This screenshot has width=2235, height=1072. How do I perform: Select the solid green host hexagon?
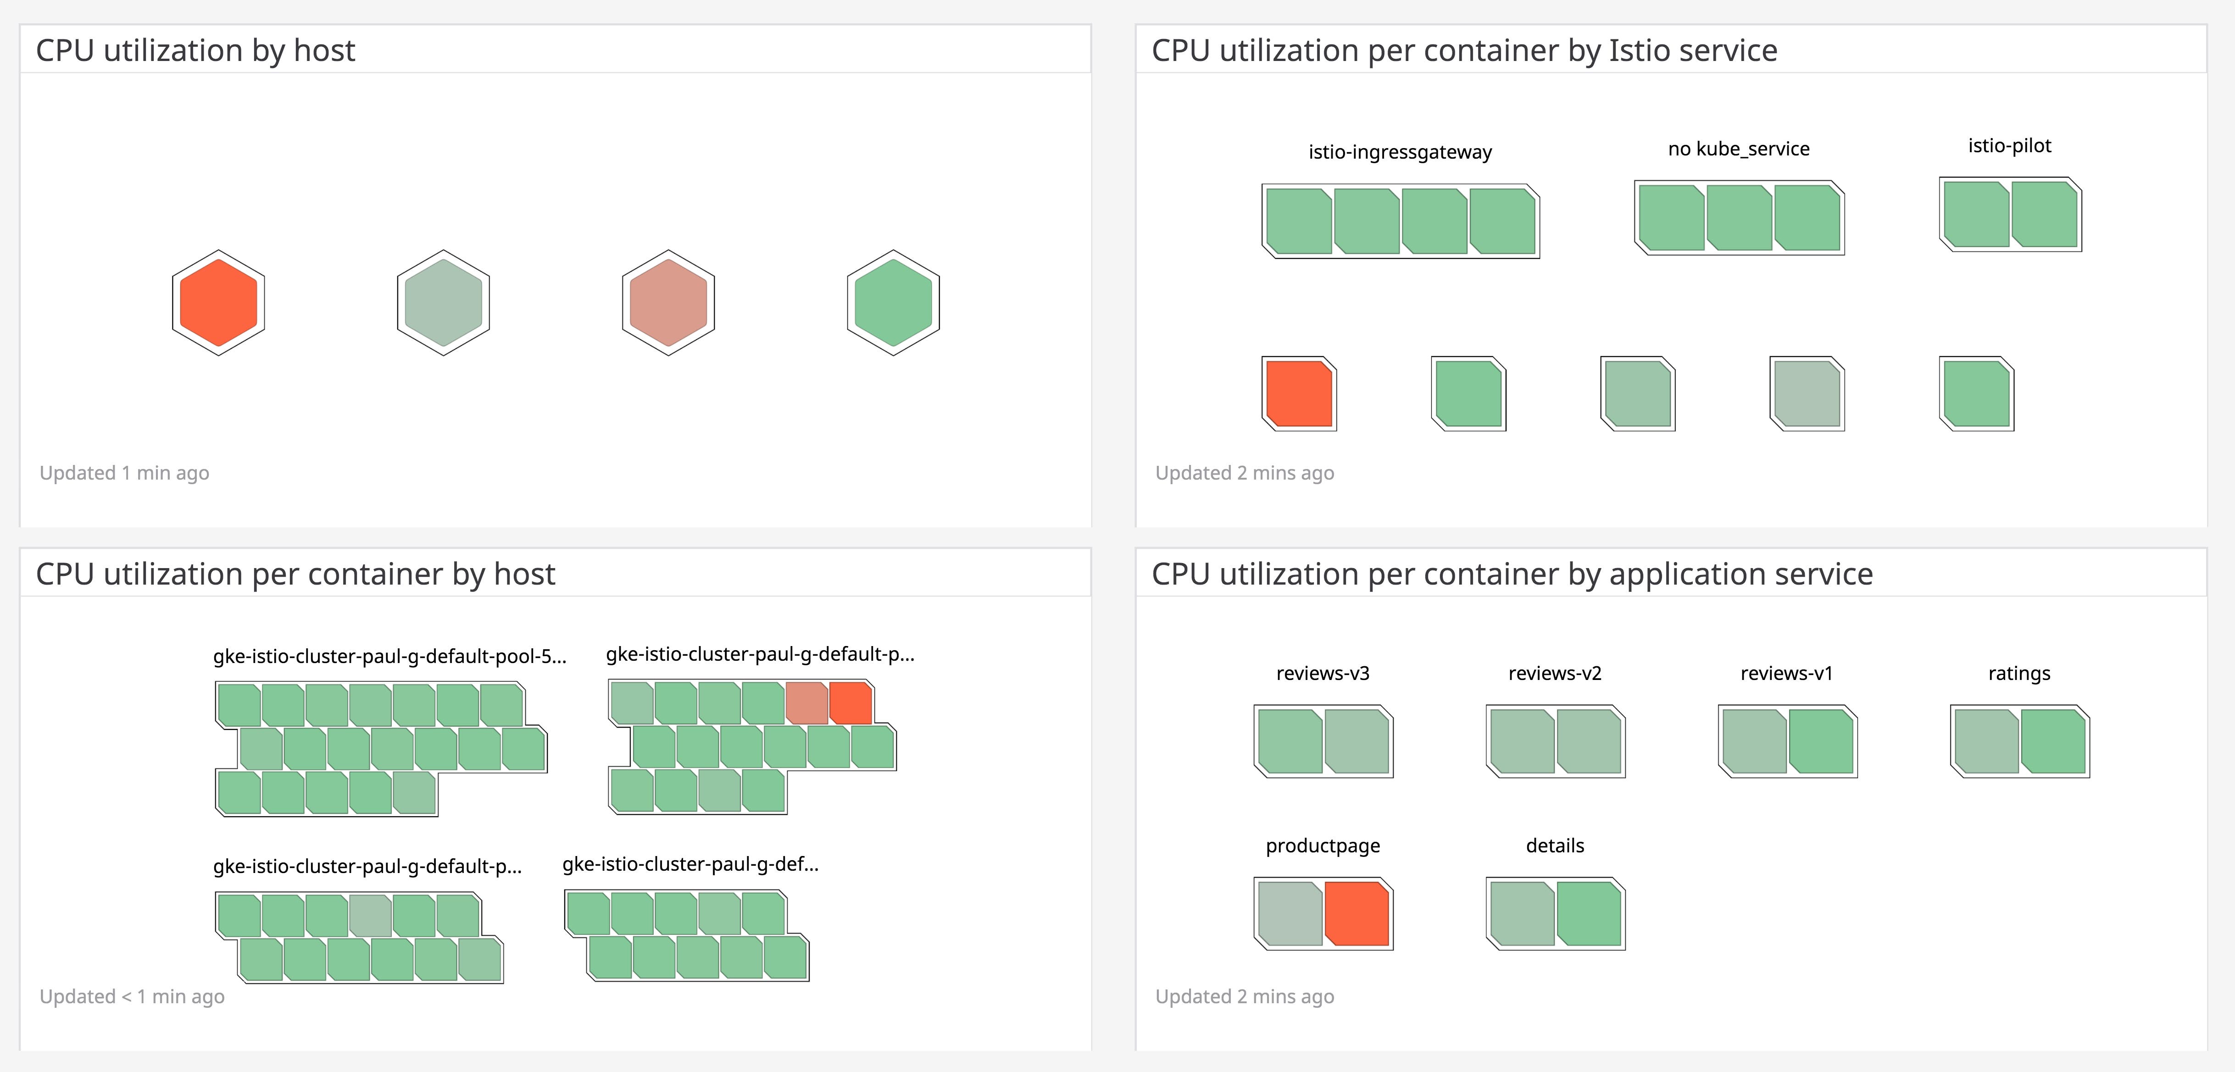point(893,303)
